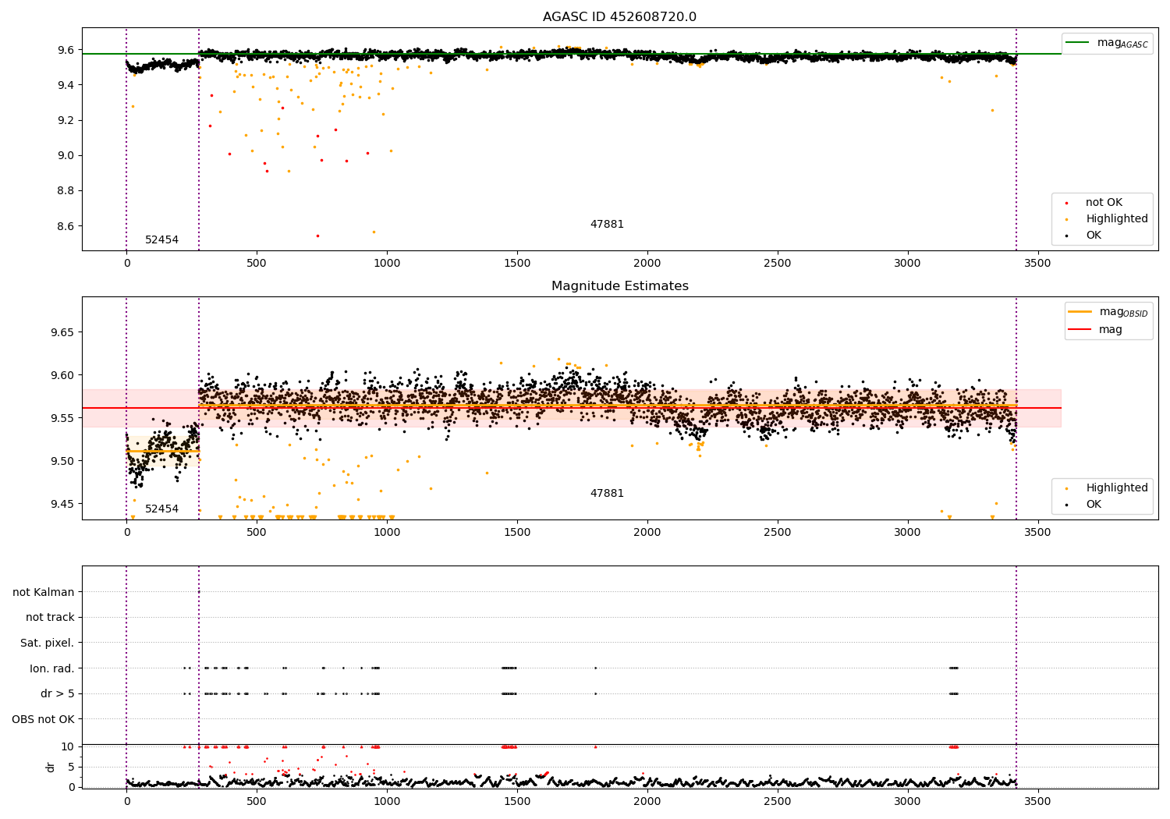Screen dimensions: 1170x819
Task: Click the not Kalman row label
Action: pyautogui.click(x=44, y=592)
